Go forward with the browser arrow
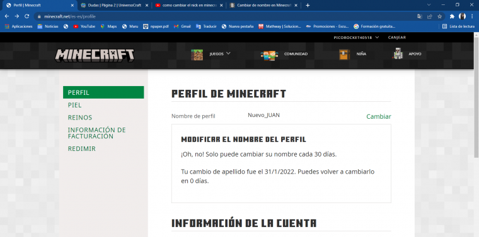This screenshot has height=237, width=479. tap(17, 16)
